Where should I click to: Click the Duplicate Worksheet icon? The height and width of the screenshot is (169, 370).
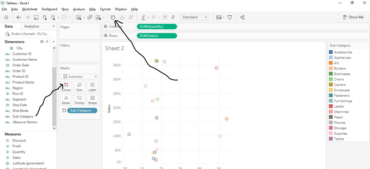90,17
